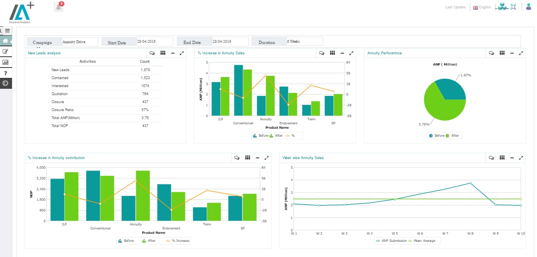
Task: Click the notifications icon showing 6 alerts
Action: tap(58, 6)
